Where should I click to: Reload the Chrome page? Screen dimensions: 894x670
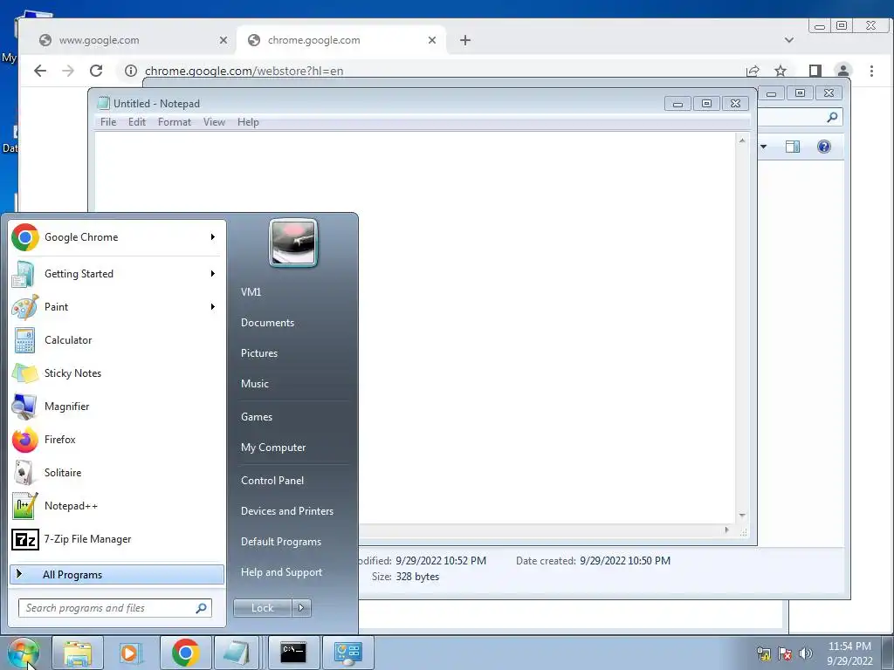[x=96, y=71]
